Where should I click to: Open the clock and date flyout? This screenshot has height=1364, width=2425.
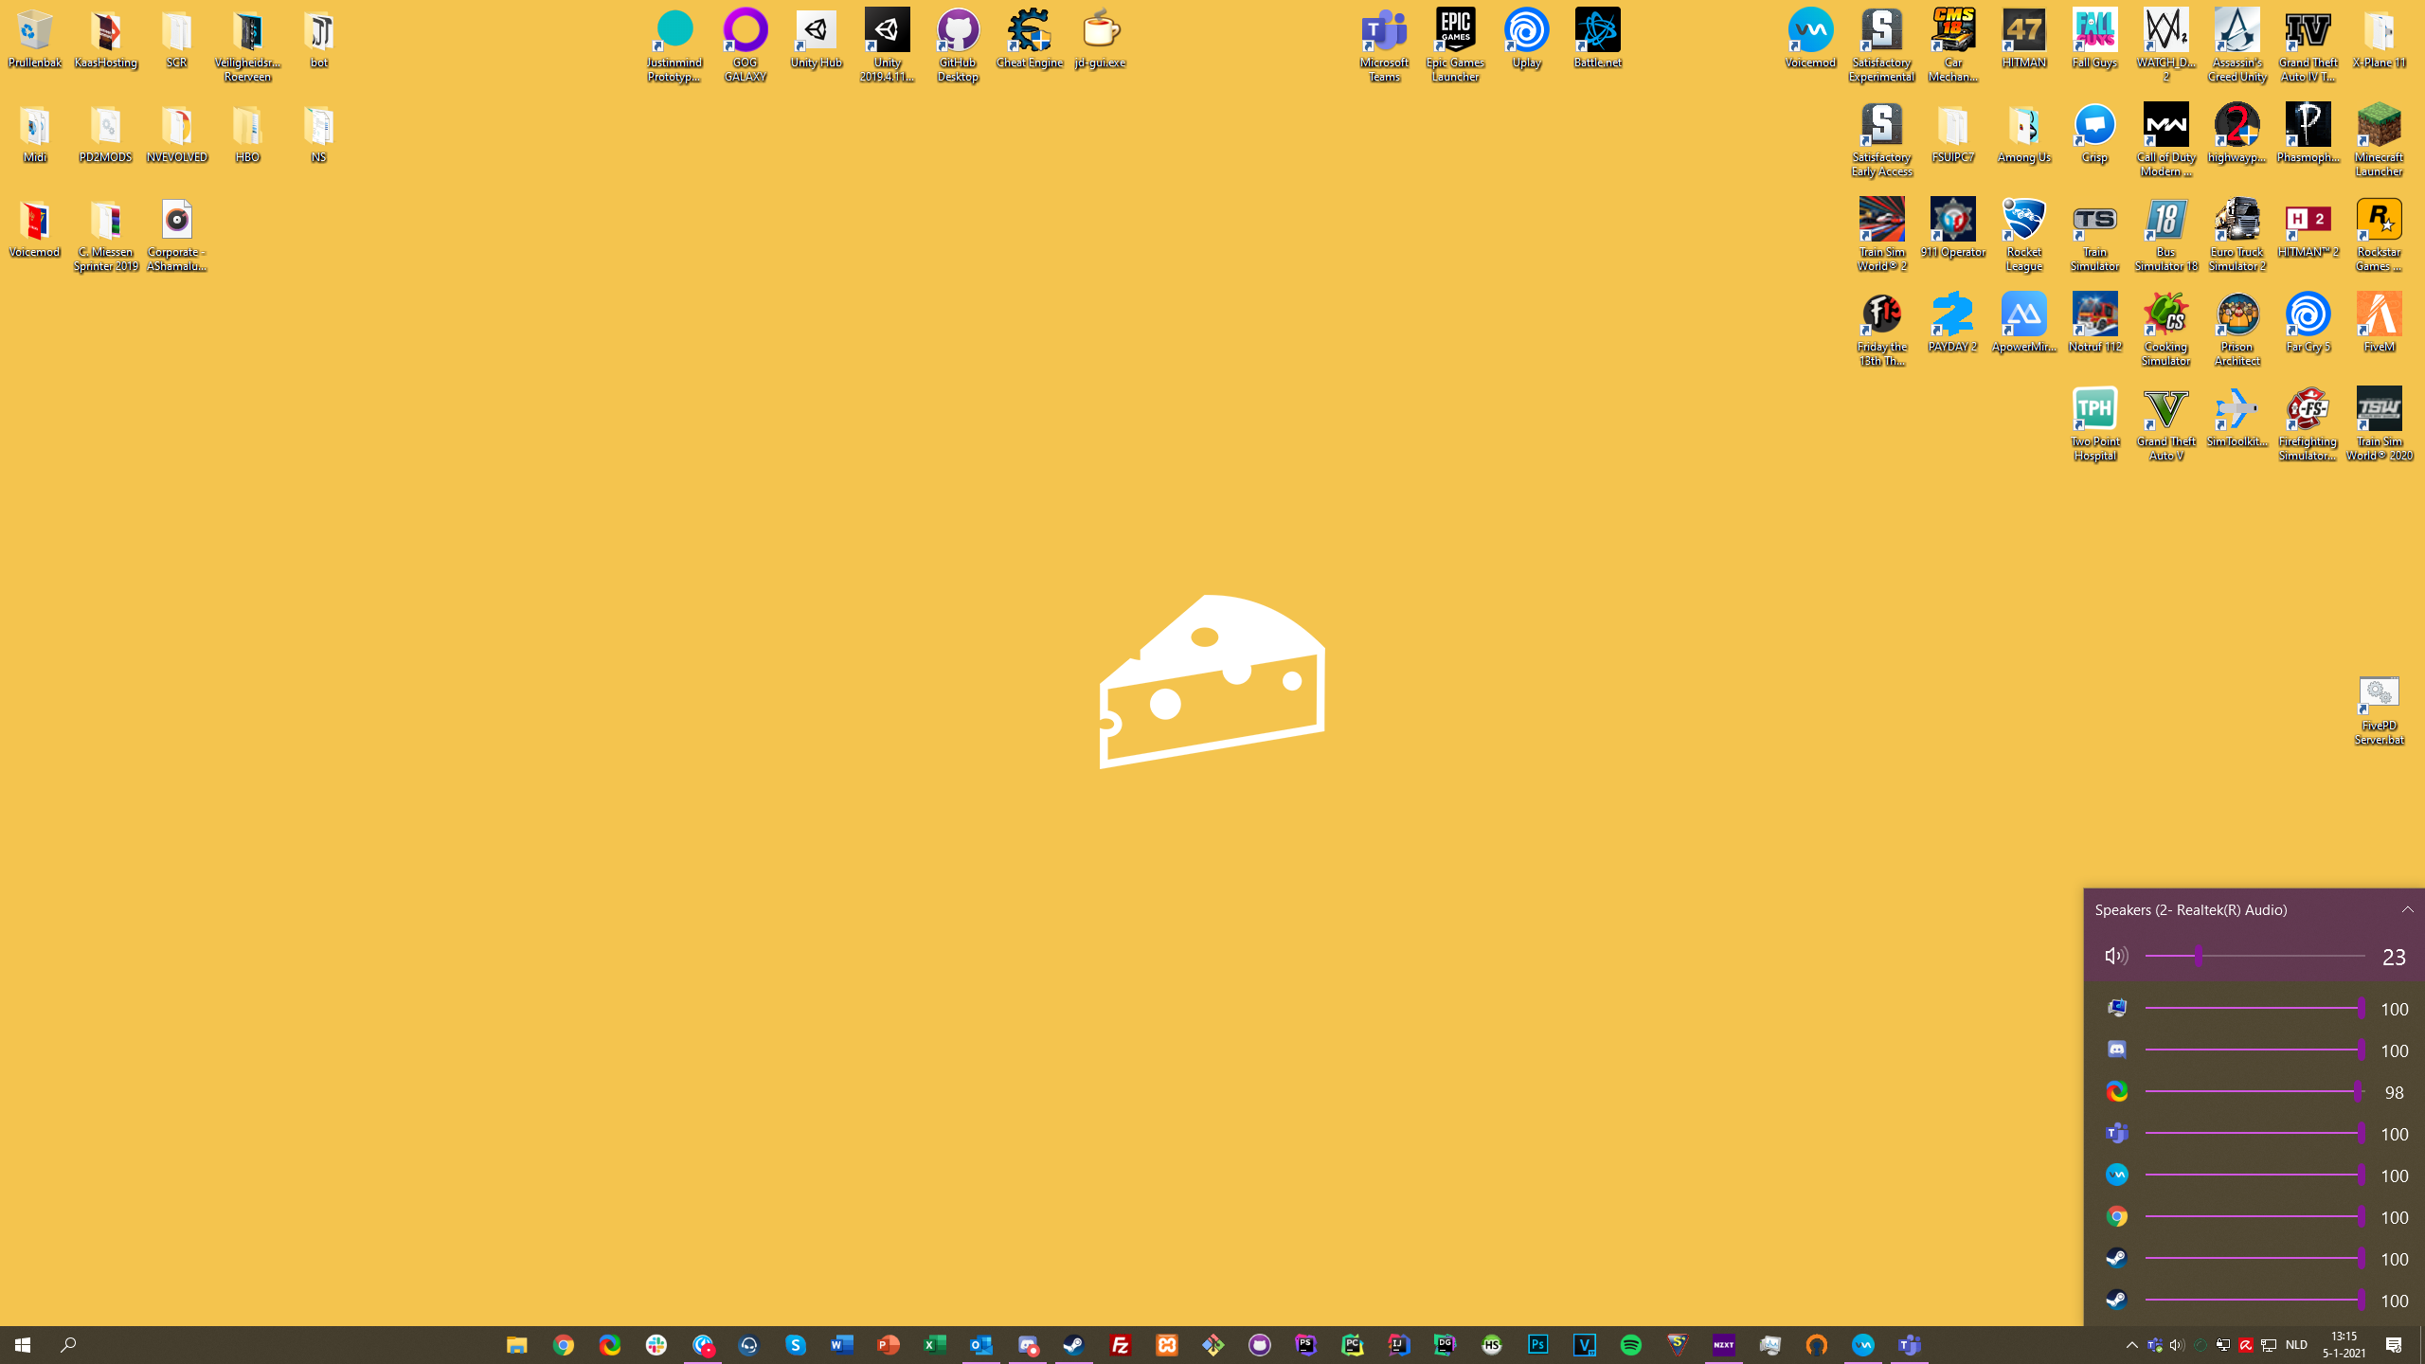coord(2344,1345)
